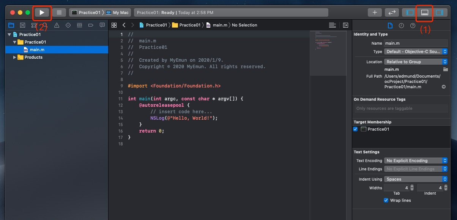This screenshot has width=457, height=220.
Task: Uncheck the Wrap lines checkbox
Action: coord(386,200)
